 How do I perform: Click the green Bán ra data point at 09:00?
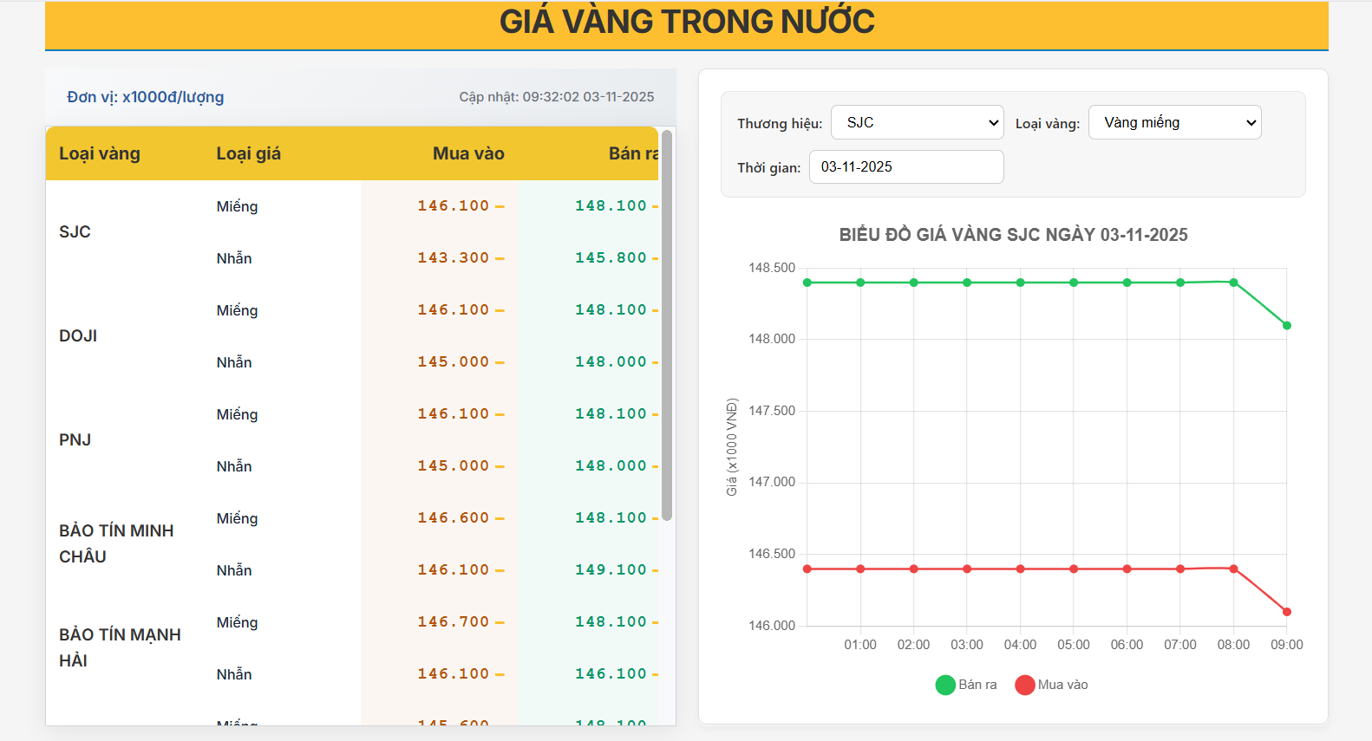coord(1287,326)
